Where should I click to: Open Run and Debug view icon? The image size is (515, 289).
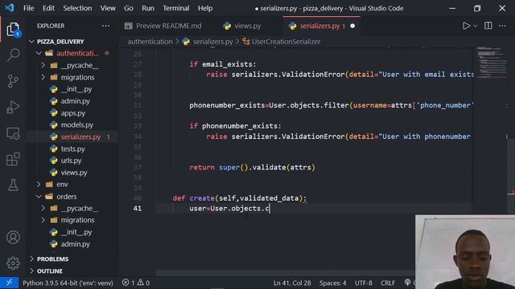(13, 107)
